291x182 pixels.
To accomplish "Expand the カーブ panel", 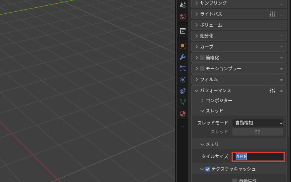I will 196,47.
